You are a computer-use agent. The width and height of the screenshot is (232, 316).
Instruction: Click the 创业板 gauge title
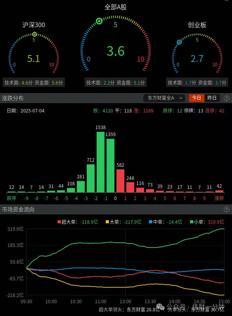pyautogui.click(x=197, y=25)
